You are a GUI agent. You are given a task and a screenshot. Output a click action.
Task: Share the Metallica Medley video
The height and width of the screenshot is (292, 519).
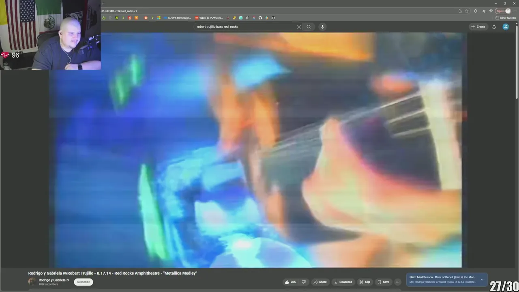320,282
